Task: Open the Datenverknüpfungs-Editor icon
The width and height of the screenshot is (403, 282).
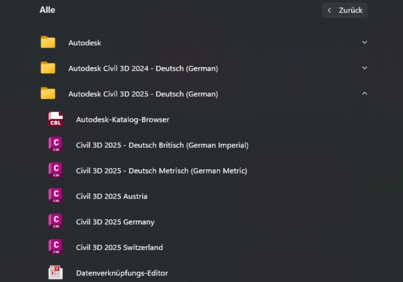Action: pos(56,272)
